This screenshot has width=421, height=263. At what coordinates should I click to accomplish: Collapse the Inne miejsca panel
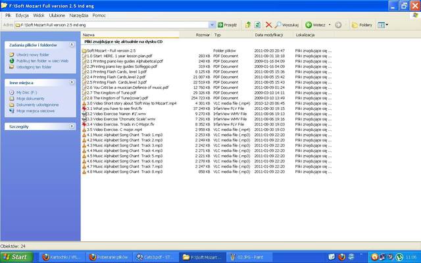tap(72, 82)
